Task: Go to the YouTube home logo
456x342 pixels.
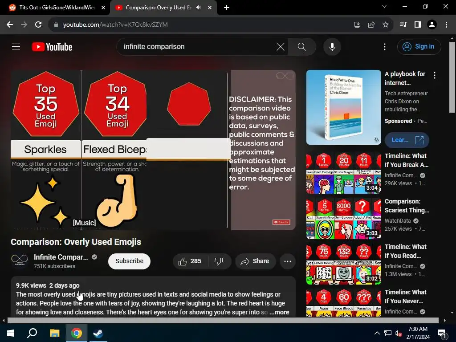Action: tap(52, 47)
